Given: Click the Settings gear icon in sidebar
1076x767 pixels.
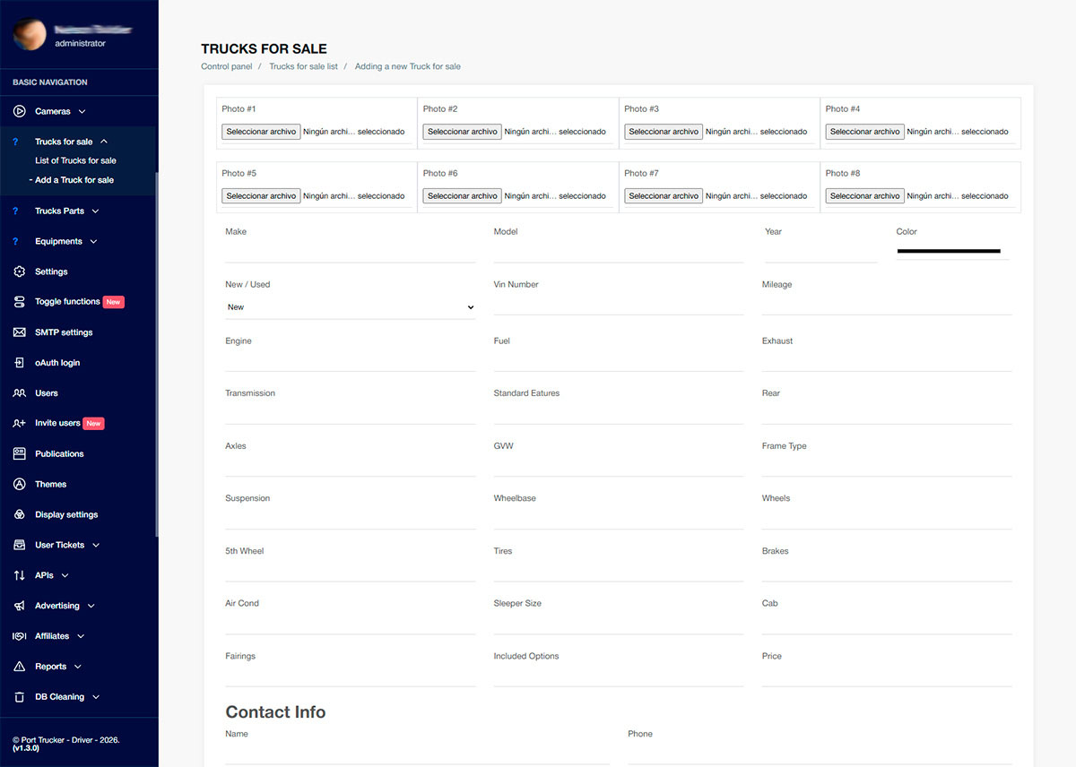Looking at the screenshot, I should [19, 271].
